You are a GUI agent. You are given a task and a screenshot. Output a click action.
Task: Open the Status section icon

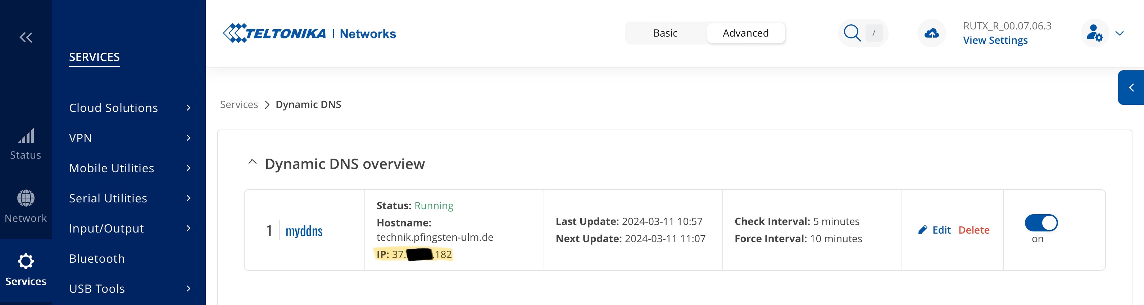tap(26, 136)
